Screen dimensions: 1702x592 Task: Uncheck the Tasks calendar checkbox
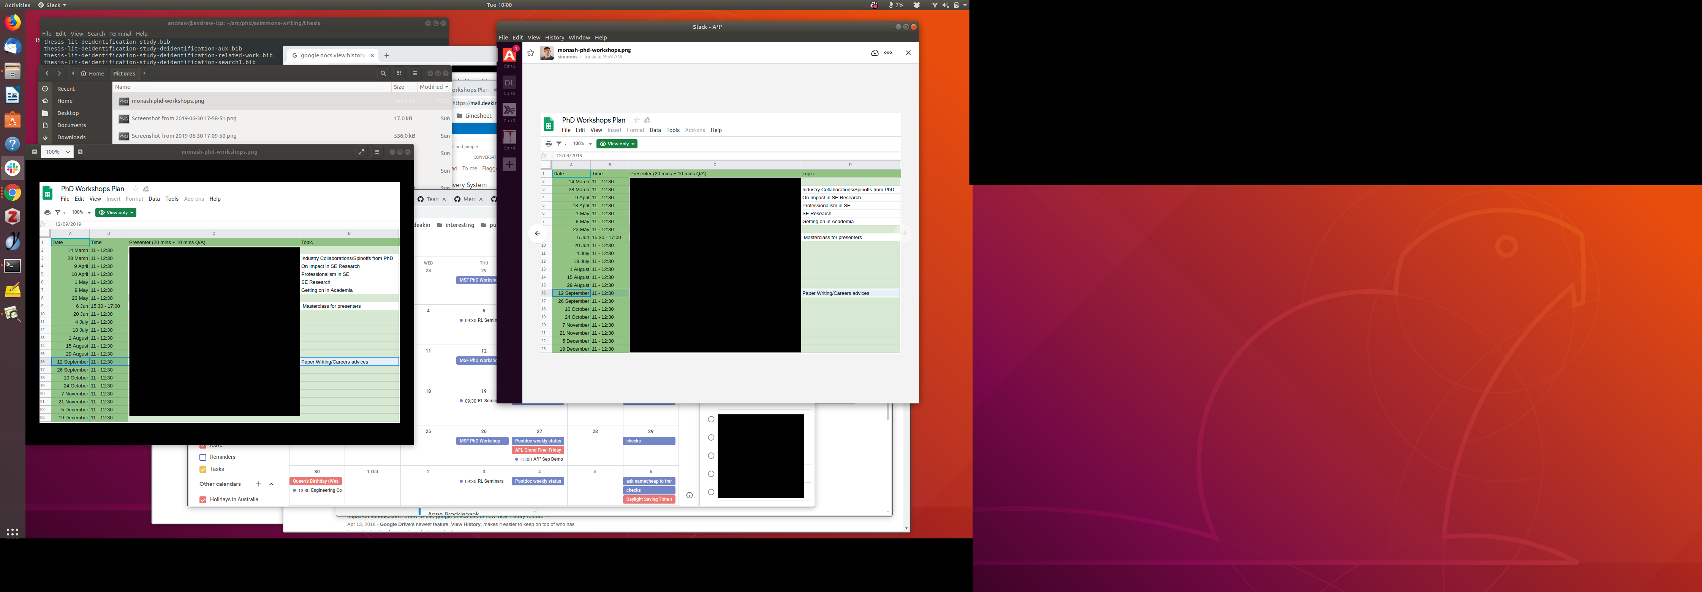tap(203, 469)
